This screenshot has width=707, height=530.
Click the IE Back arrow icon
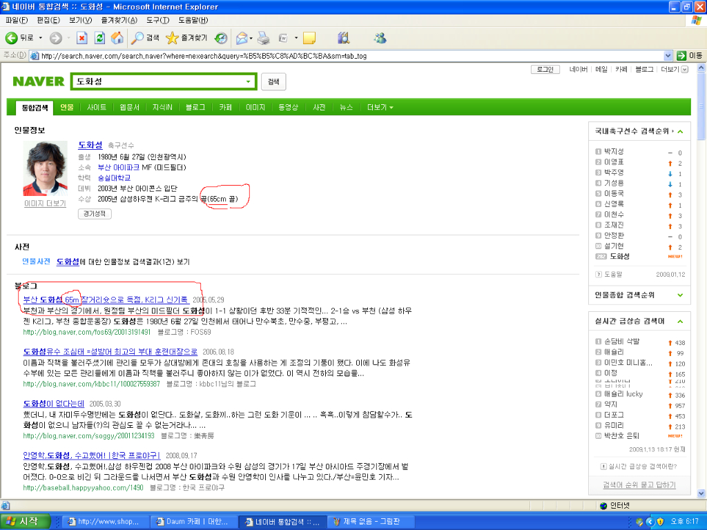(11, 38)
